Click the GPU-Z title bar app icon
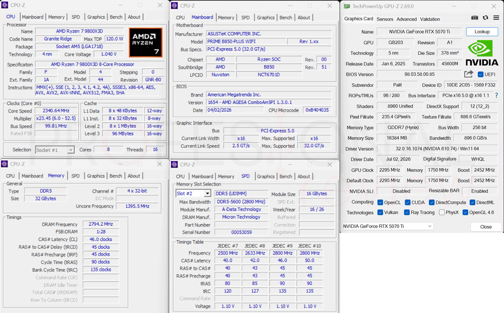 pos(347,6)
